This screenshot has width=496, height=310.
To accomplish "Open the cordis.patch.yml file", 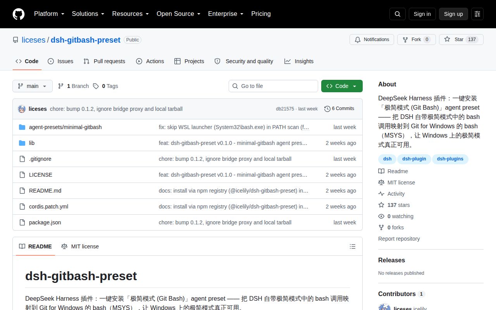I will point(48,207).
